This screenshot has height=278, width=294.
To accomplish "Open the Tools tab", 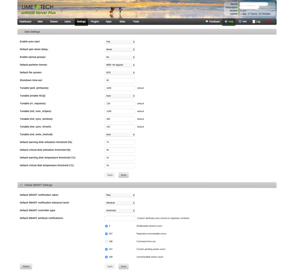I will tap(136, 21).
